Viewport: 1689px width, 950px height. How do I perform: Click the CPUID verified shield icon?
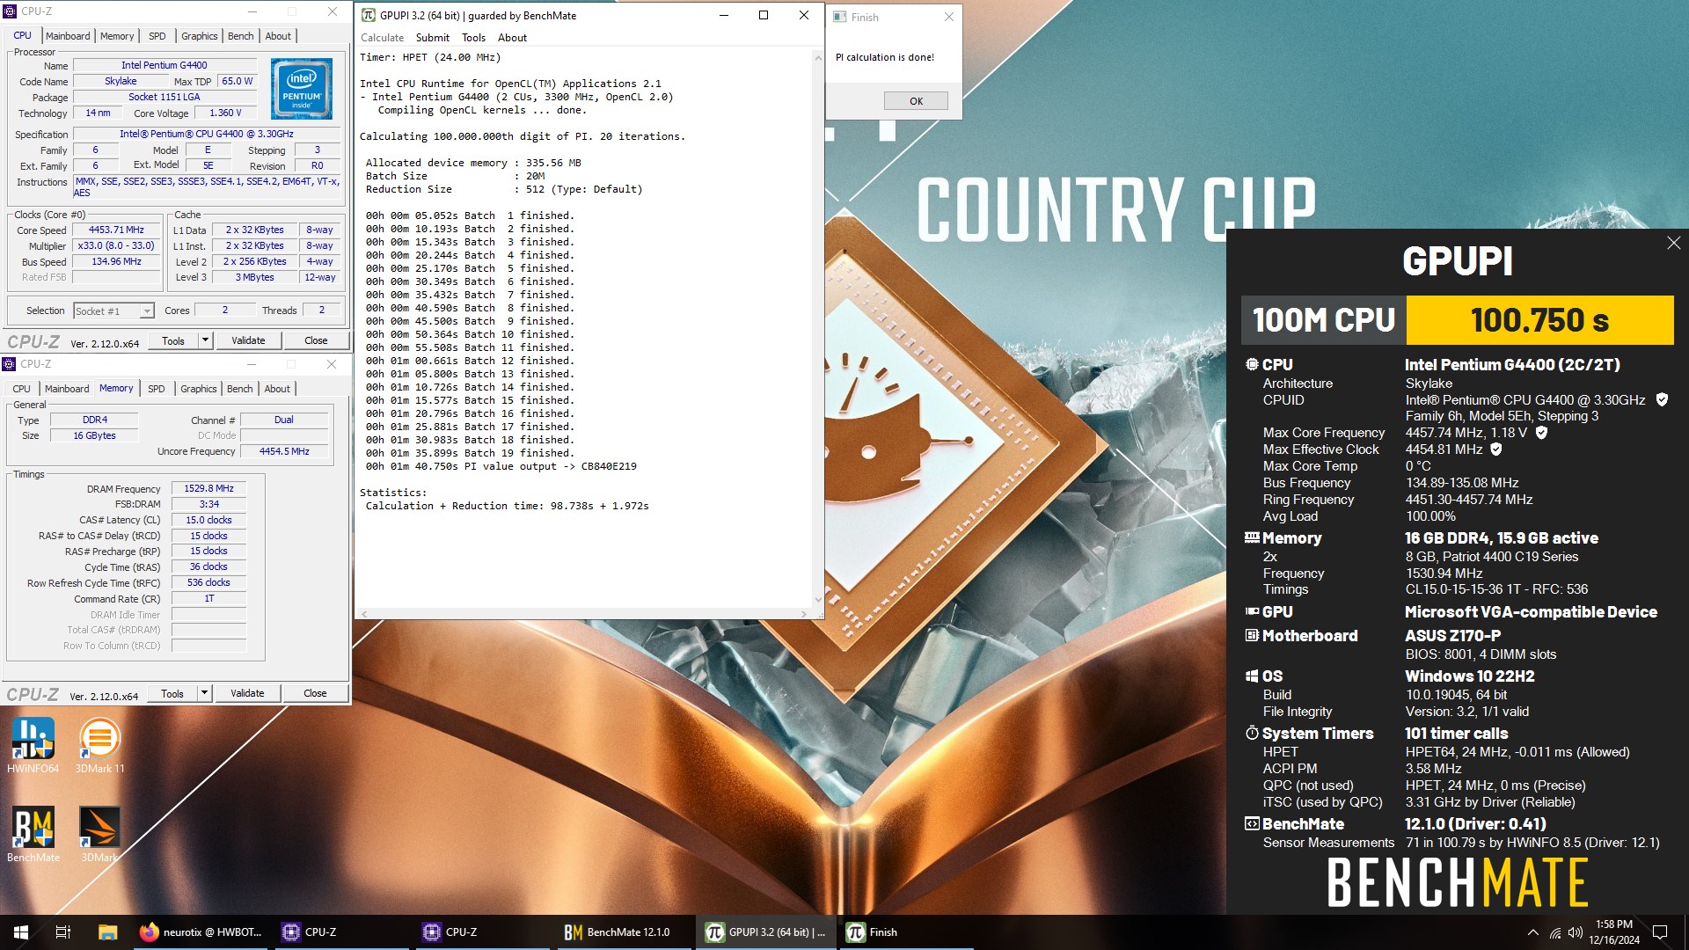coord(1662,399)
